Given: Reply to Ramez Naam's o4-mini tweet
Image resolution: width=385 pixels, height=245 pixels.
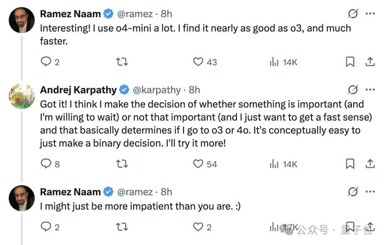Looking at the screenshot, I should pos(46,62).
